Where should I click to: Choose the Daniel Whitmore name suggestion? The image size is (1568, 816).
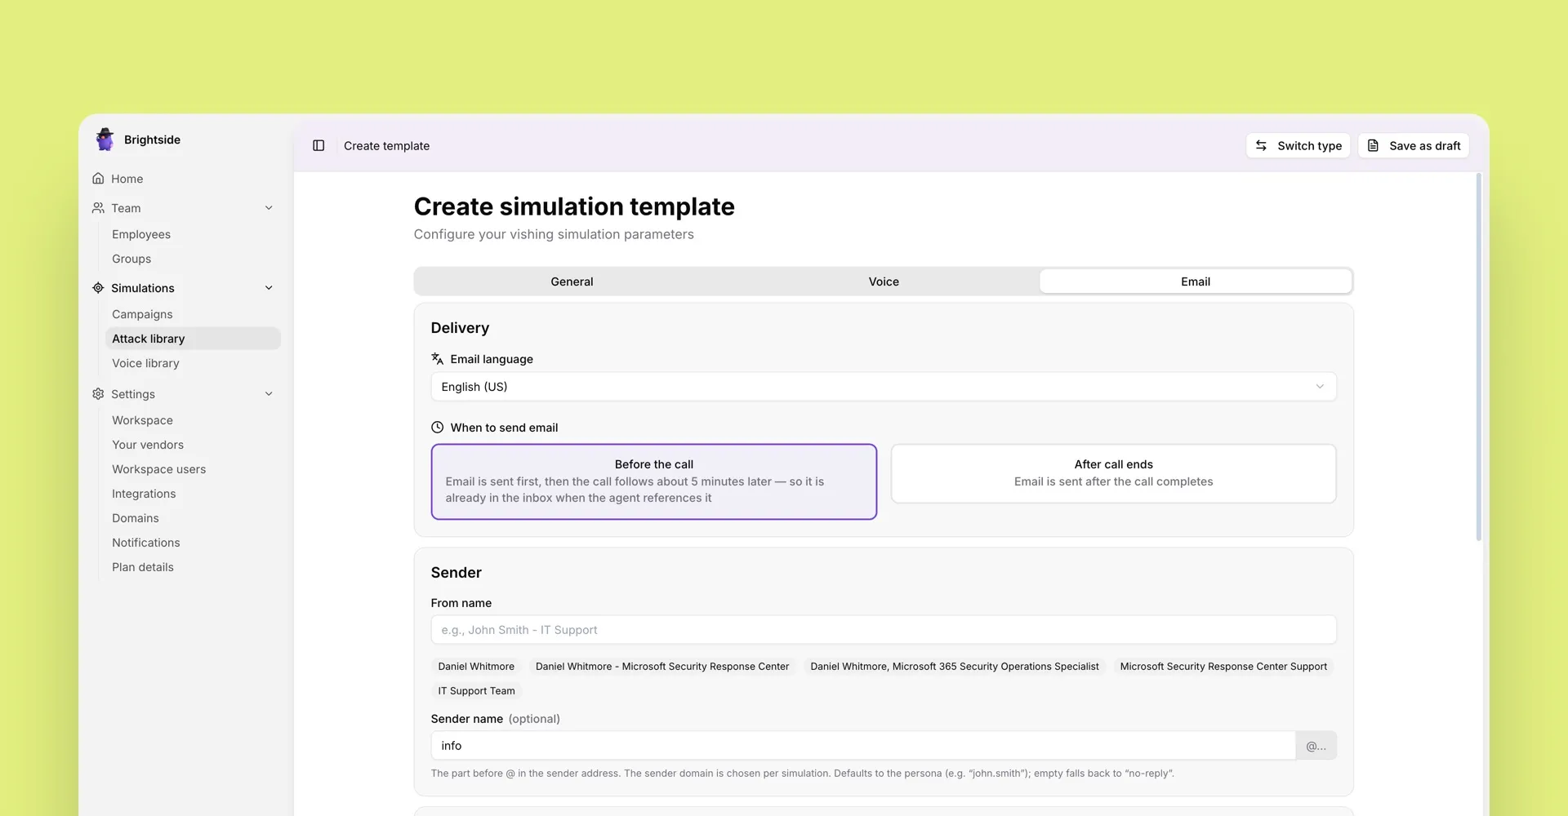click(x=476, y=667)
